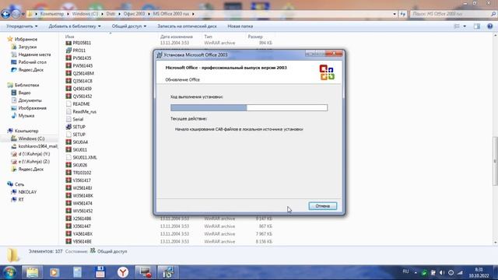Change the view using the view icon

pos(457,26)
